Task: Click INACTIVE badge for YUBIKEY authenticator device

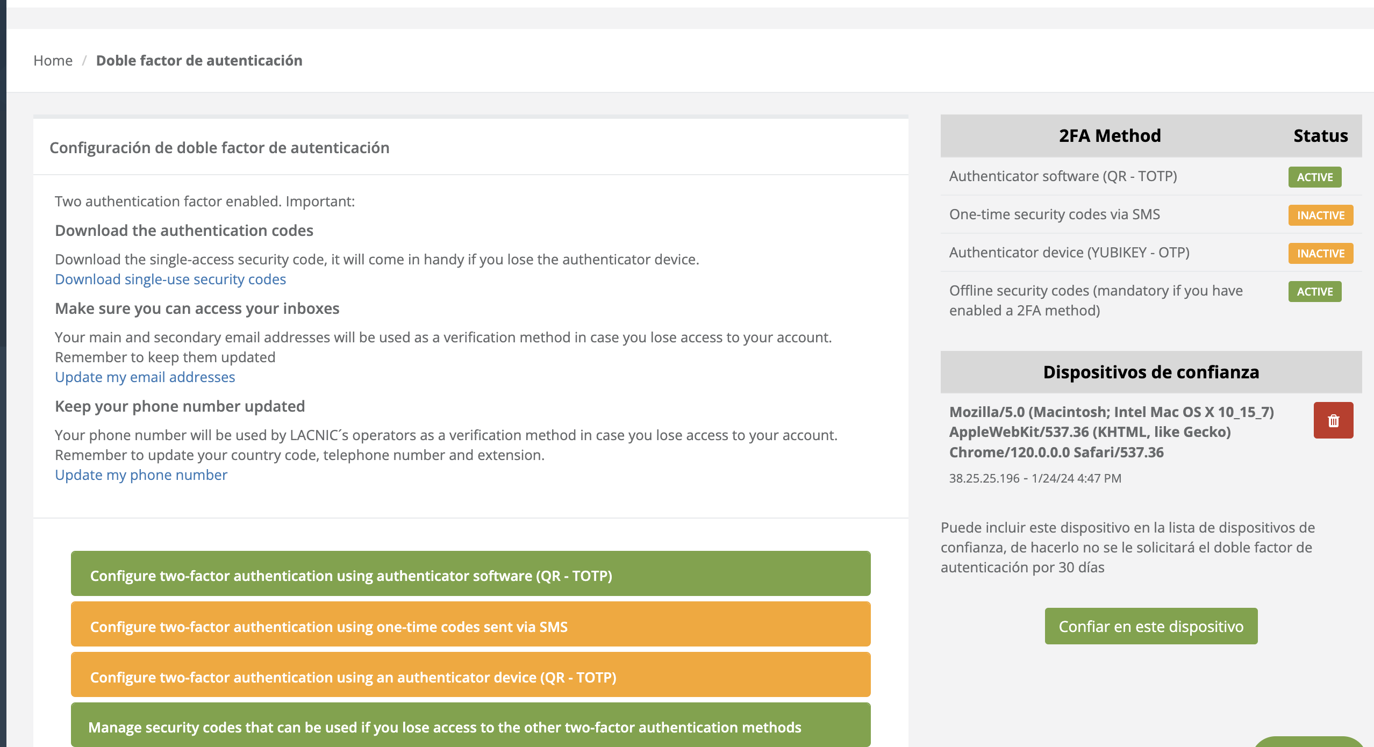Action: 1320,253
